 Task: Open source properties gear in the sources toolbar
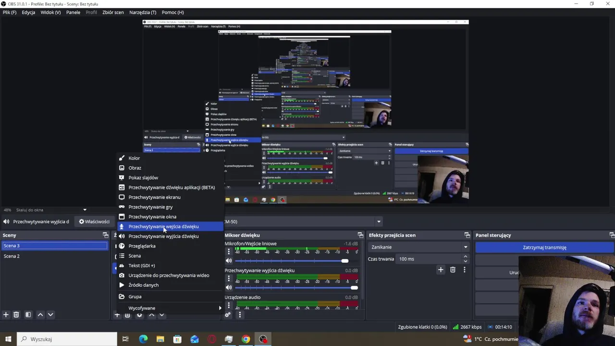point(139,315)
